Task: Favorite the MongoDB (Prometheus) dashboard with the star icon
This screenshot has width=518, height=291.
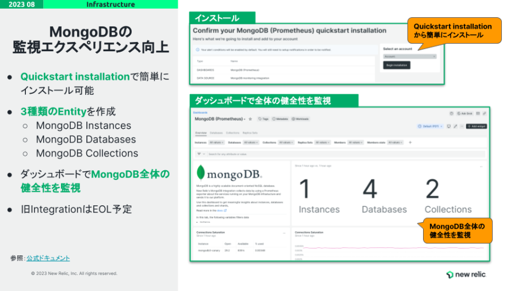Action: click(x=250, y=119)
